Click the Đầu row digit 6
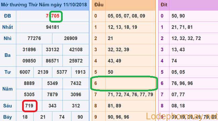Viewport: 218px width, 121px height. pos(96,83)
